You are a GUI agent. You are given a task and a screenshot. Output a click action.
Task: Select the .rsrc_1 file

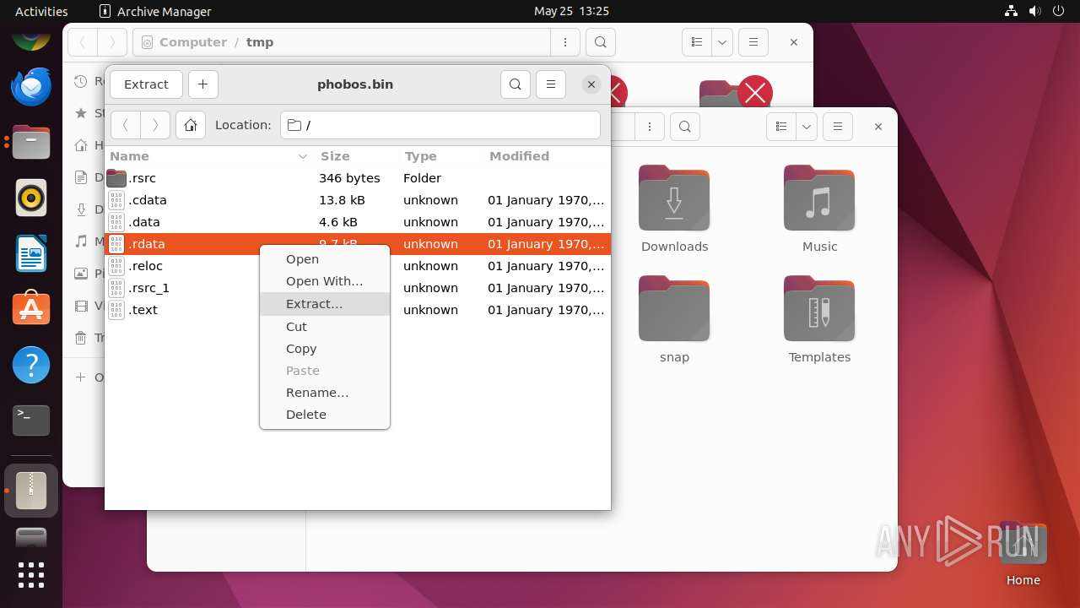tap(182, 288)
